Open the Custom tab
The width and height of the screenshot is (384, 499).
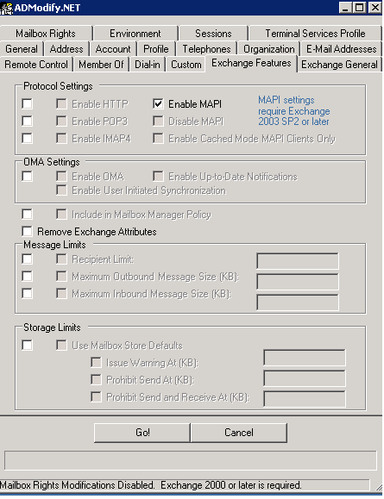click(186, 65)
